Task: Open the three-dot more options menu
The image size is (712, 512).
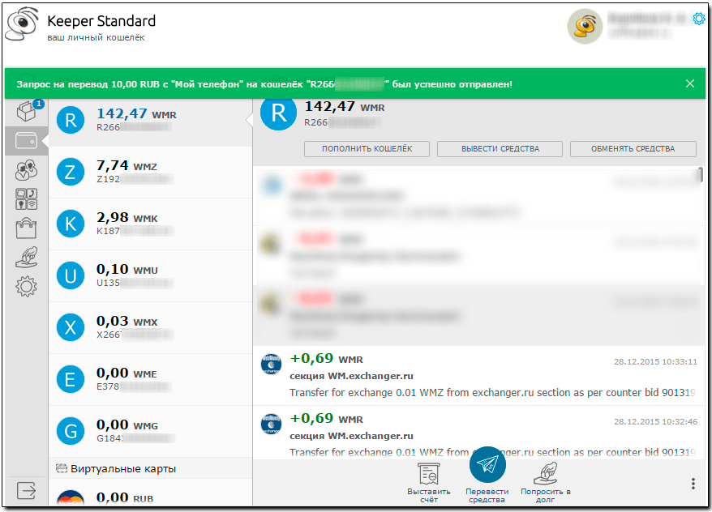Action: click(693, 484)
